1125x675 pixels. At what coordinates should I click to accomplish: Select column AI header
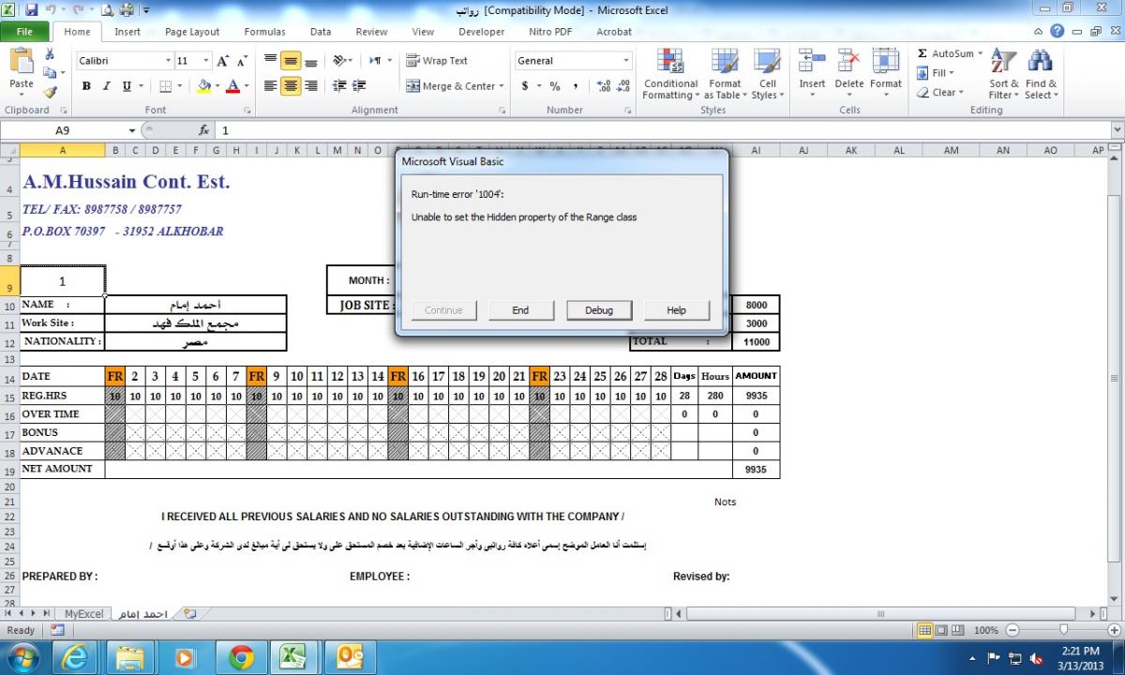[x=756, y=150]
